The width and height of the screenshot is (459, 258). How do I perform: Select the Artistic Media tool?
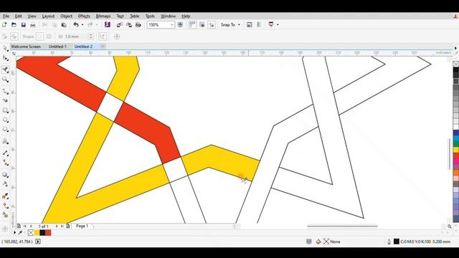(x=5, y=100)
